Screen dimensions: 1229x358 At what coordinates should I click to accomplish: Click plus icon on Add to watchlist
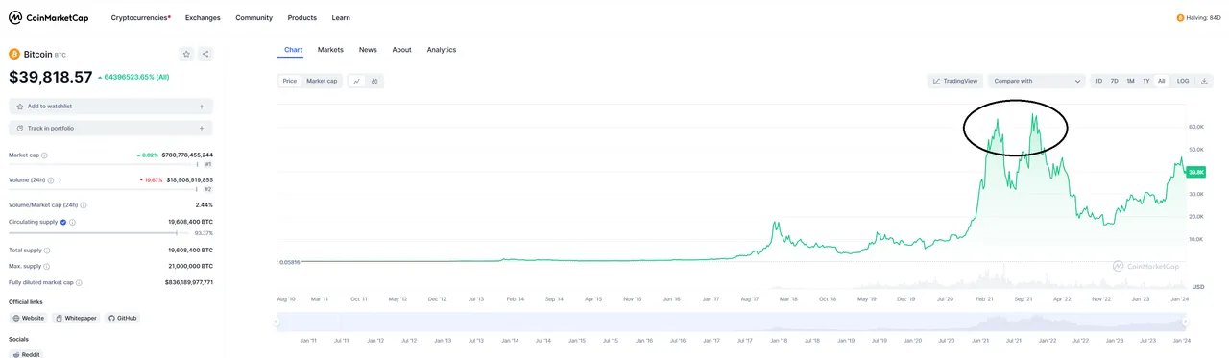201,107
